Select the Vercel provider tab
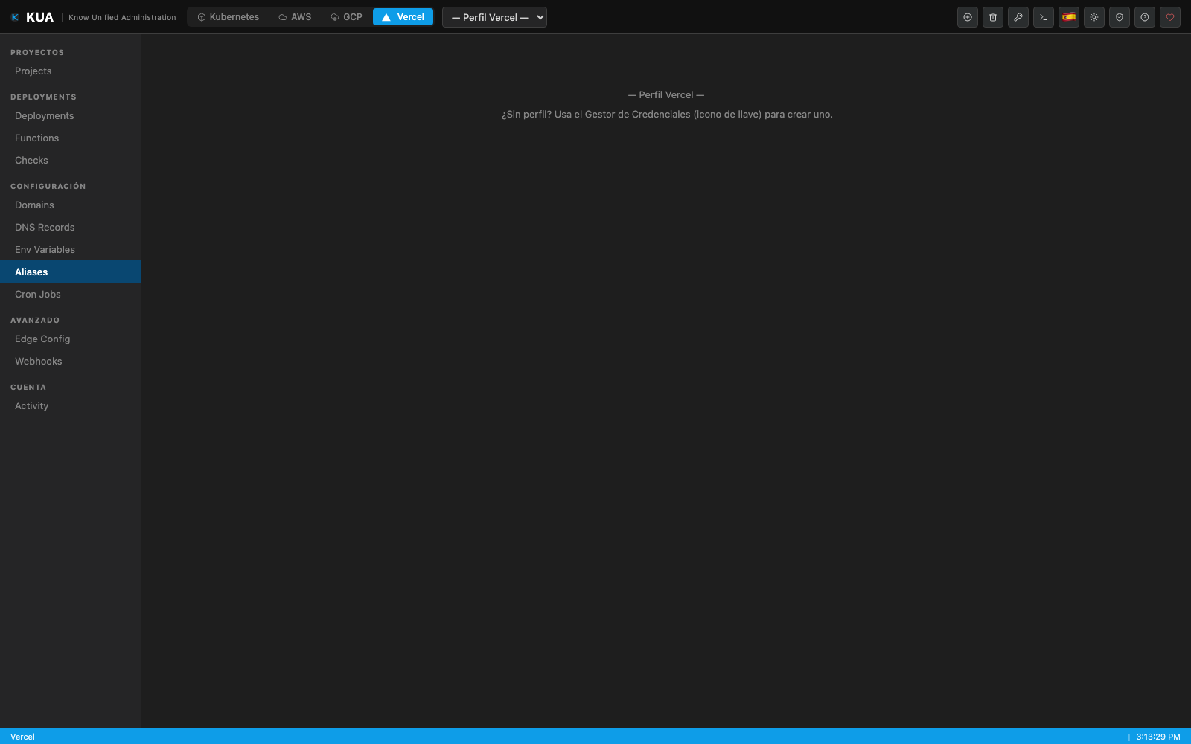This screenshot has height=744, width=1191. [x=403, y=17]
